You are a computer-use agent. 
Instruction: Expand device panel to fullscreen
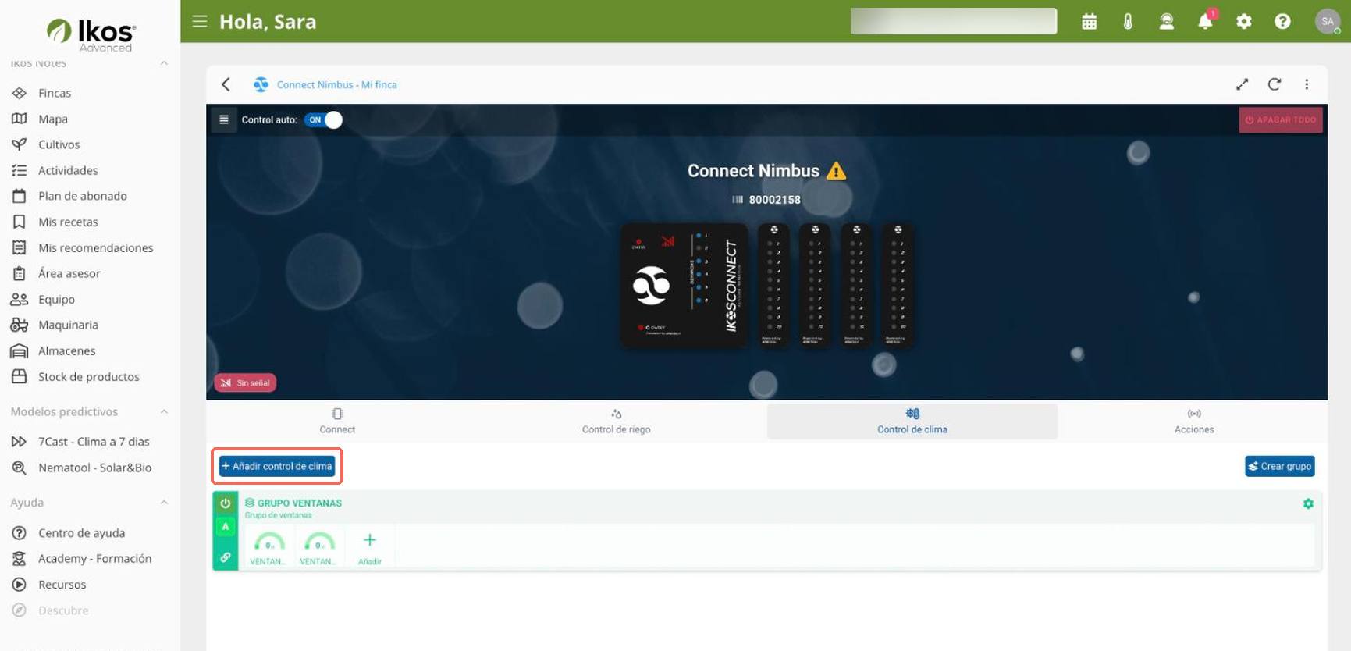[x=1243, y=84]
